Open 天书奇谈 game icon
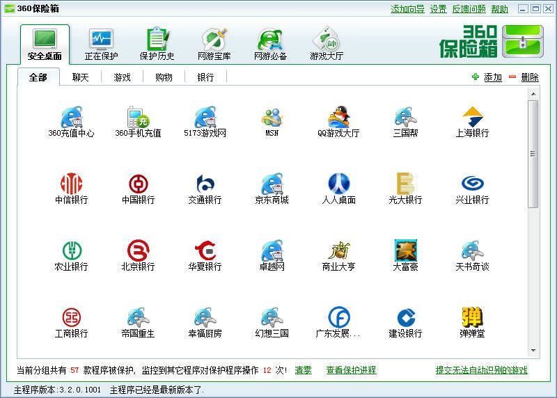The height and width of the screenshot is (398, 557). 473,255
